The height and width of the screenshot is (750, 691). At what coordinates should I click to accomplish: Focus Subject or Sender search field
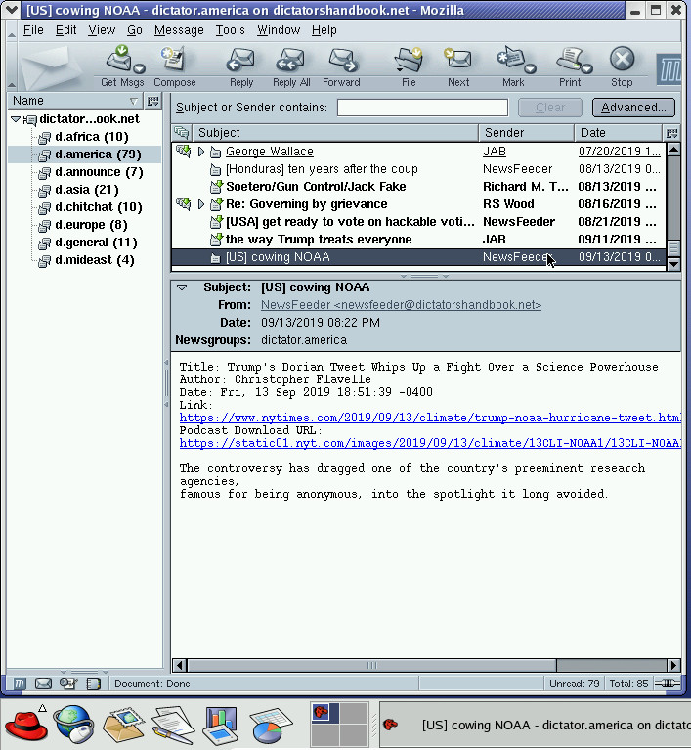(x=422, y=108)
